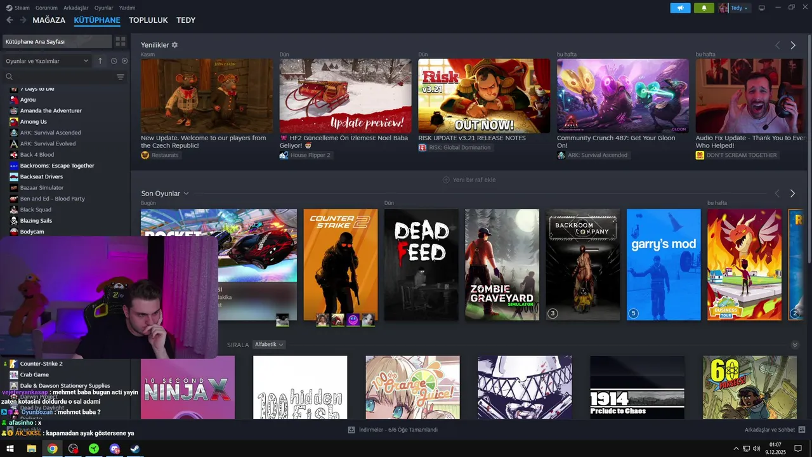812x457 pixels.
Task: Open advanced filter options icon
Action: pos(121,77)
